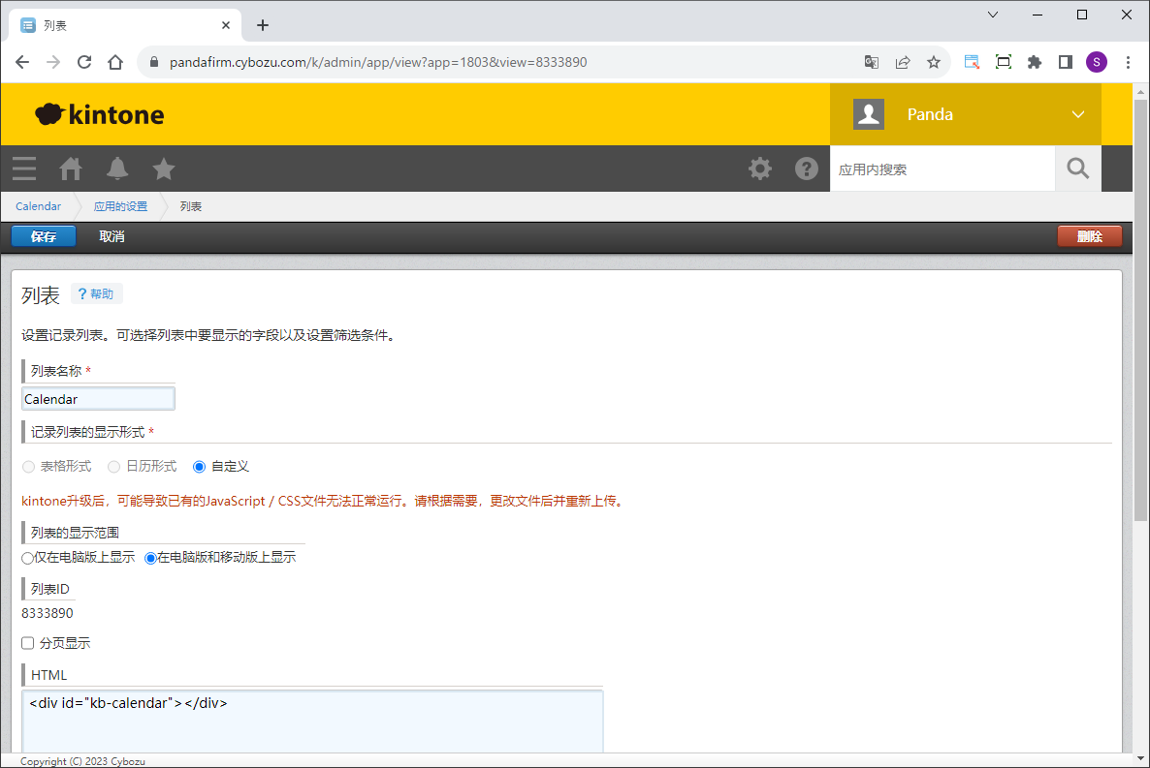The width and height of the screenshot is (1150, 768).
Task: Open the notifications bell
Action: point(117,169)
